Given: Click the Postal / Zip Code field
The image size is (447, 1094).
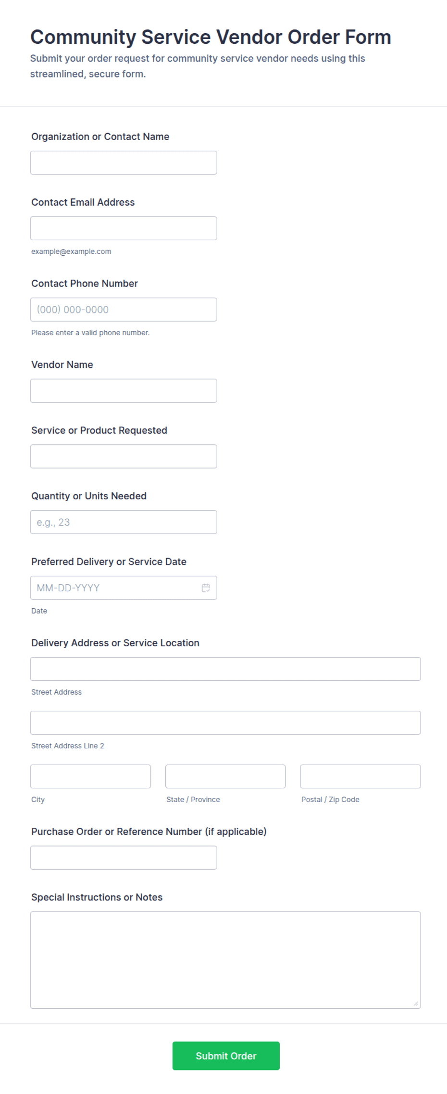Looking at the screenshot, I should click(x=360, y=776).
